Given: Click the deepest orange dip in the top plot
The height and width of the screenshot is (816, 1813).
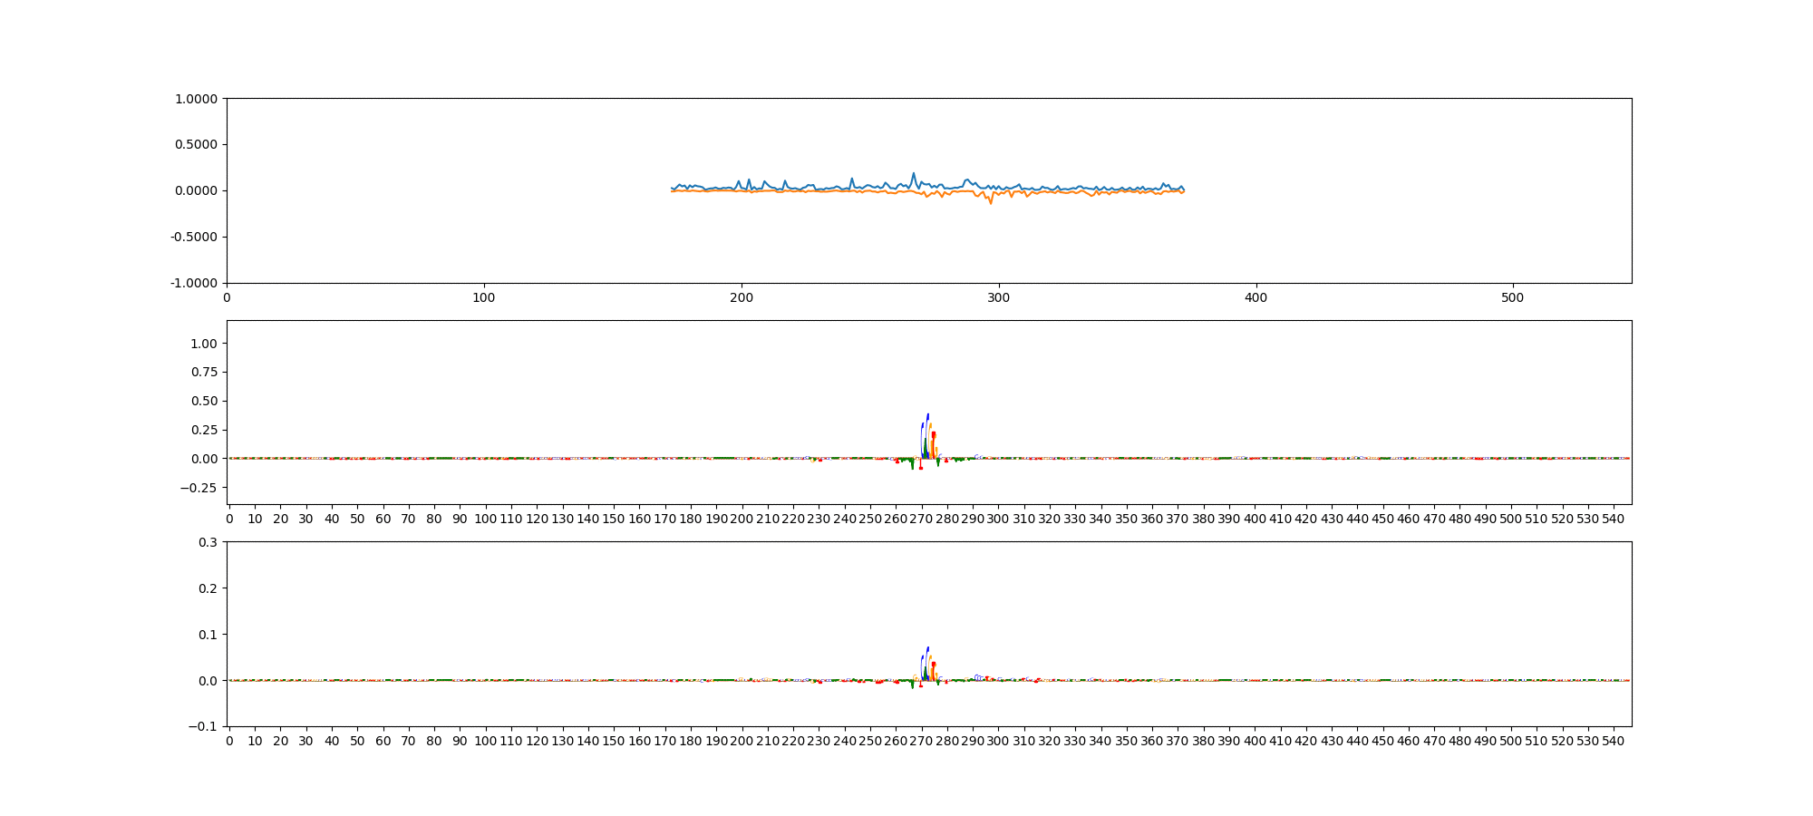Looking at the screenshot, I should click(991, 203).
